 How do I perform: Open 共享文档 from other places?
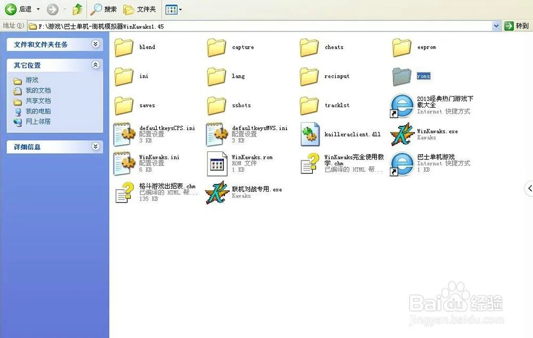point(38,101)
